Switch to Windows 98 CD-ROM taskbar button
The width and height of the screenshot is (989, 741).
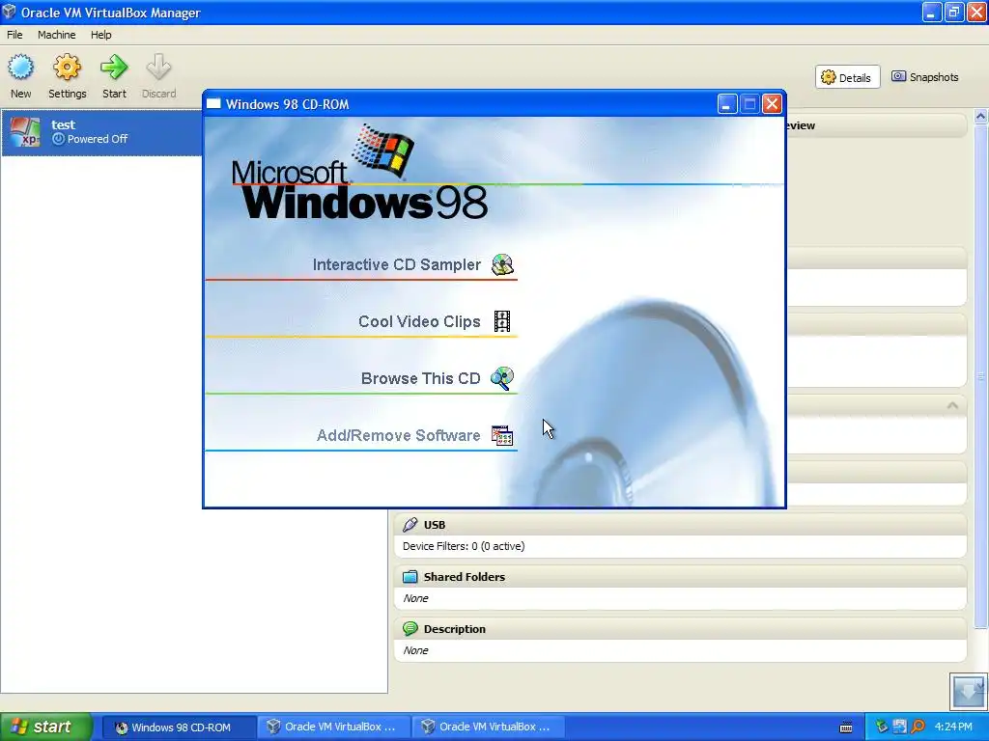pos(179,727)
